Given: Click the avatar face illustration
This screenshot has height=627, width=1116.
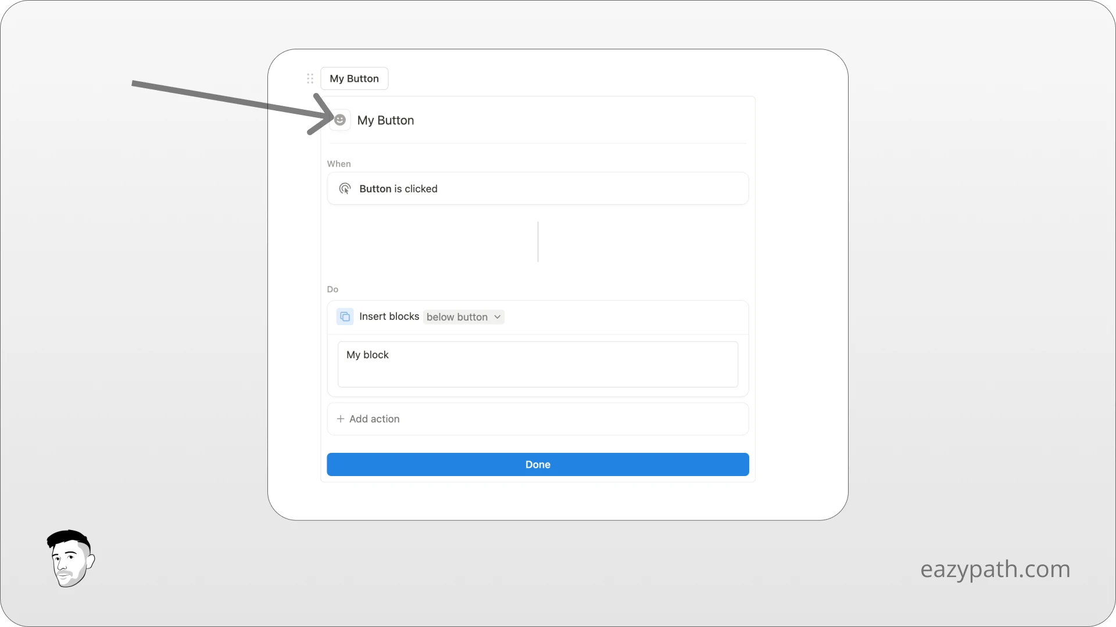Looking at the screenshot, I should 70,558.
